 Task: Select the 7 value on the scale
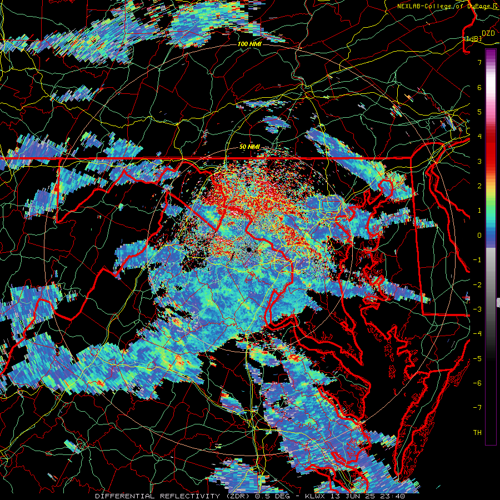(x=479, y=62)
